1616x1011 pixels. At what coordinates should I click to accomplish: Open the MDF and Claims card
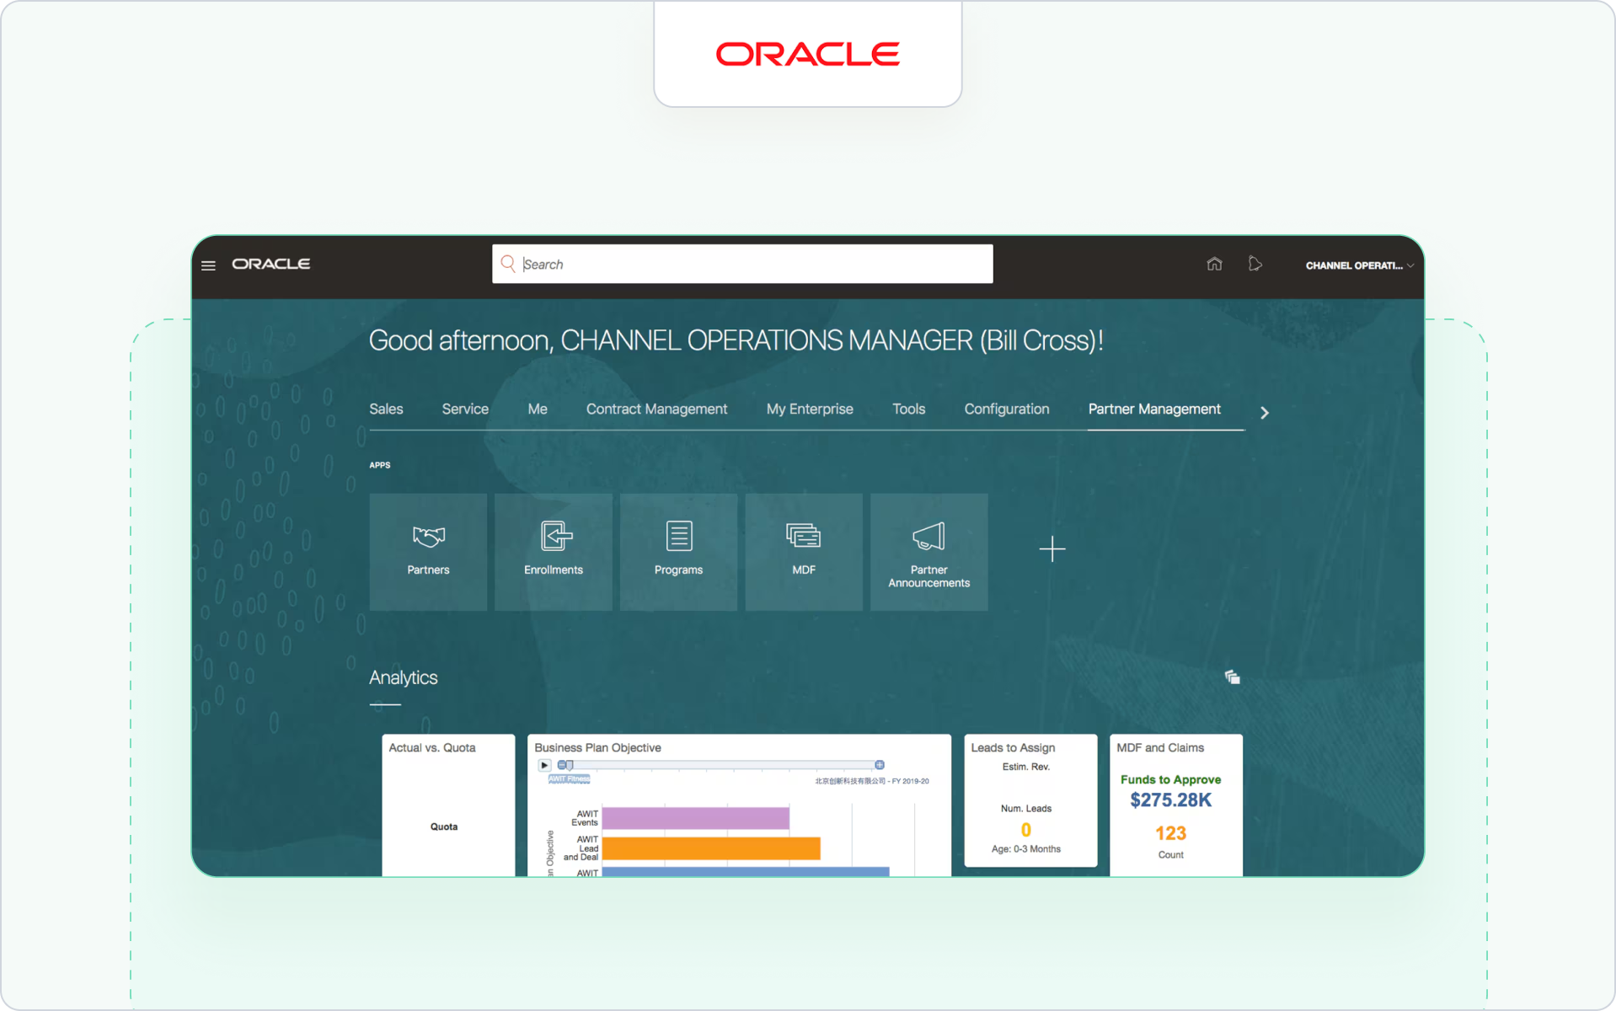(1175, 805)
